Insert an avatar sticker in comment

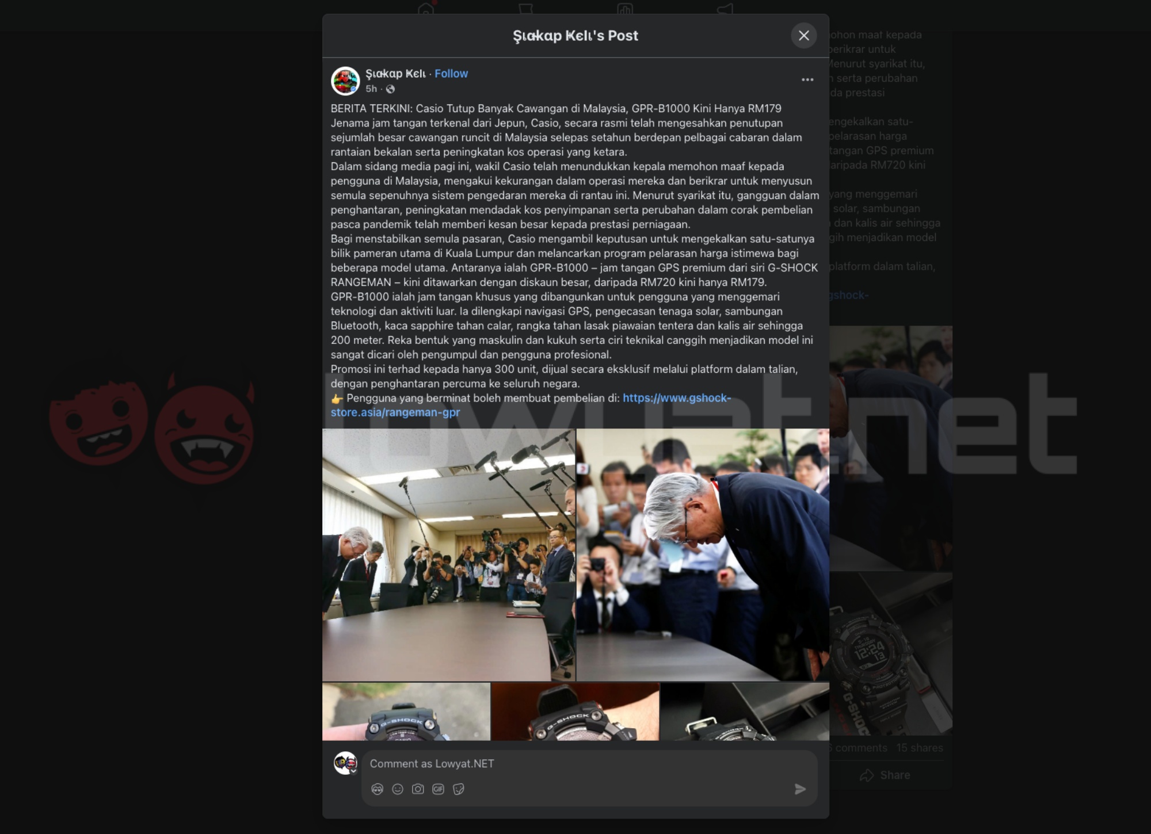tap(378, 789)
